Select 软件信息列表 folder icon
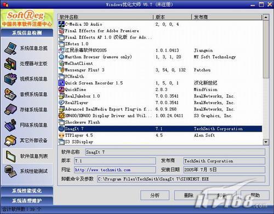This screenshot has height=214, width=274. 11,156
